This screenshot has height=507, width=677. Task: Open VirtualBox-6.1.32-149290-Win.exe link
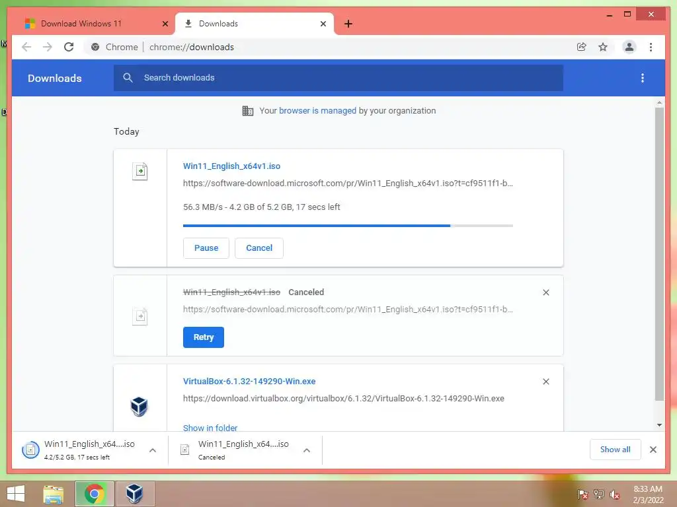(x=249, y=381)
